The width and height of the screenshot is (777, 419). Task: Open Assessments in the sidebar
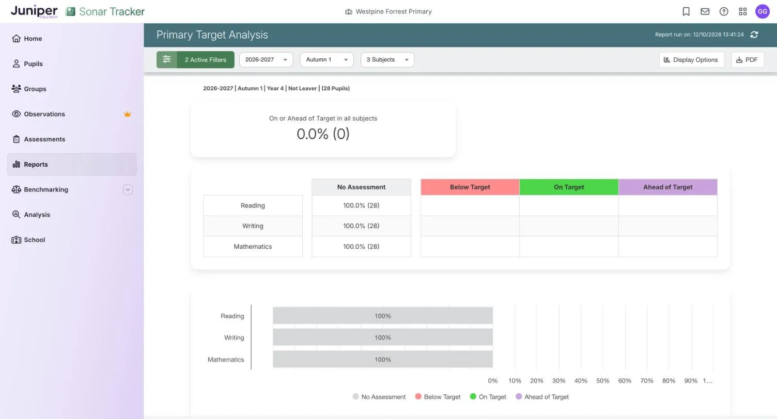(72, 139)
